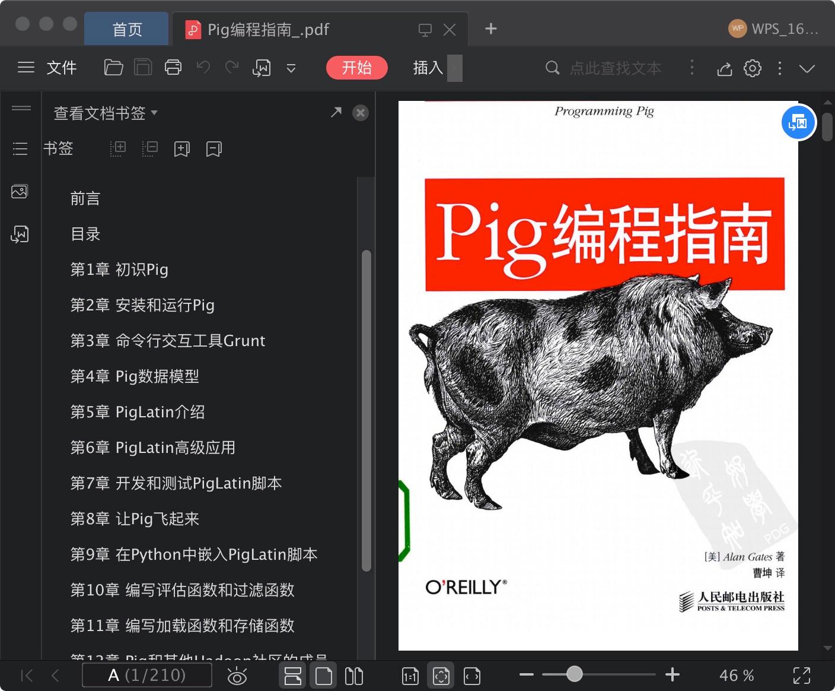This screenshot has height=691, width=835.
Task: Zoom out with minus button
Action: [527, 675]
